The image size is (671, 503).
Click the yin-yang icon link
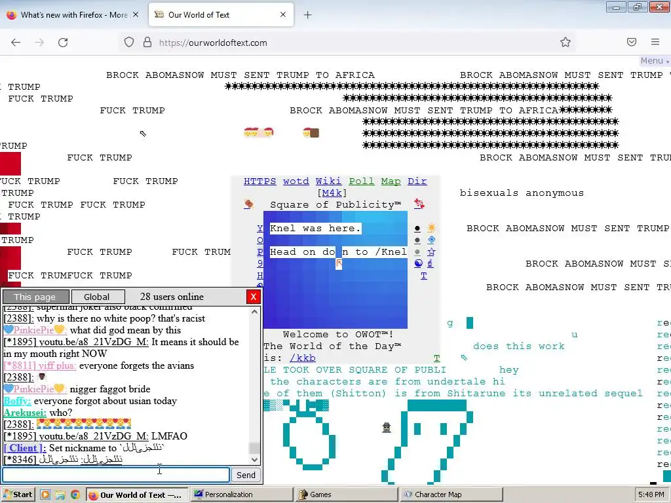(x=419, y=263)
